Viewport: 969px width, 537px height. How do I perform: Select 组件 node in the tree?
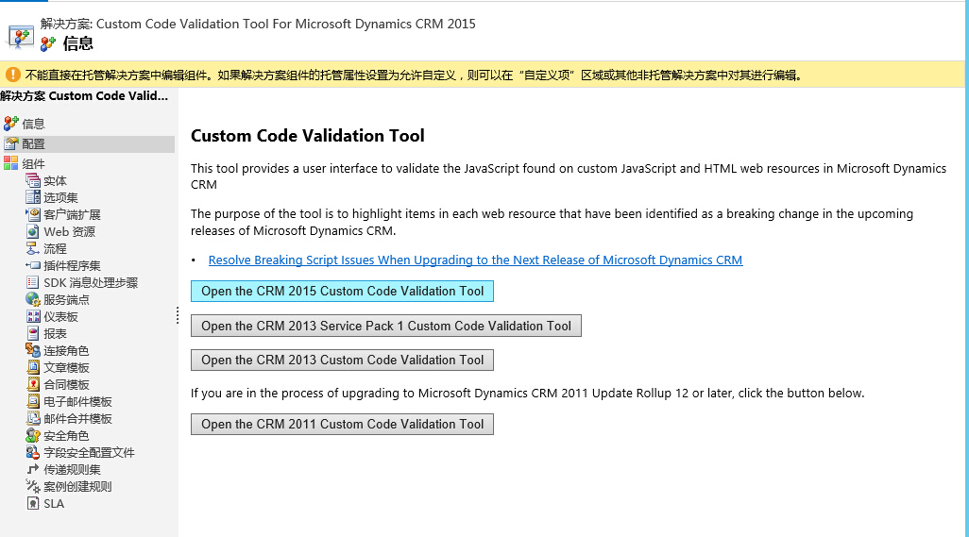33,163
